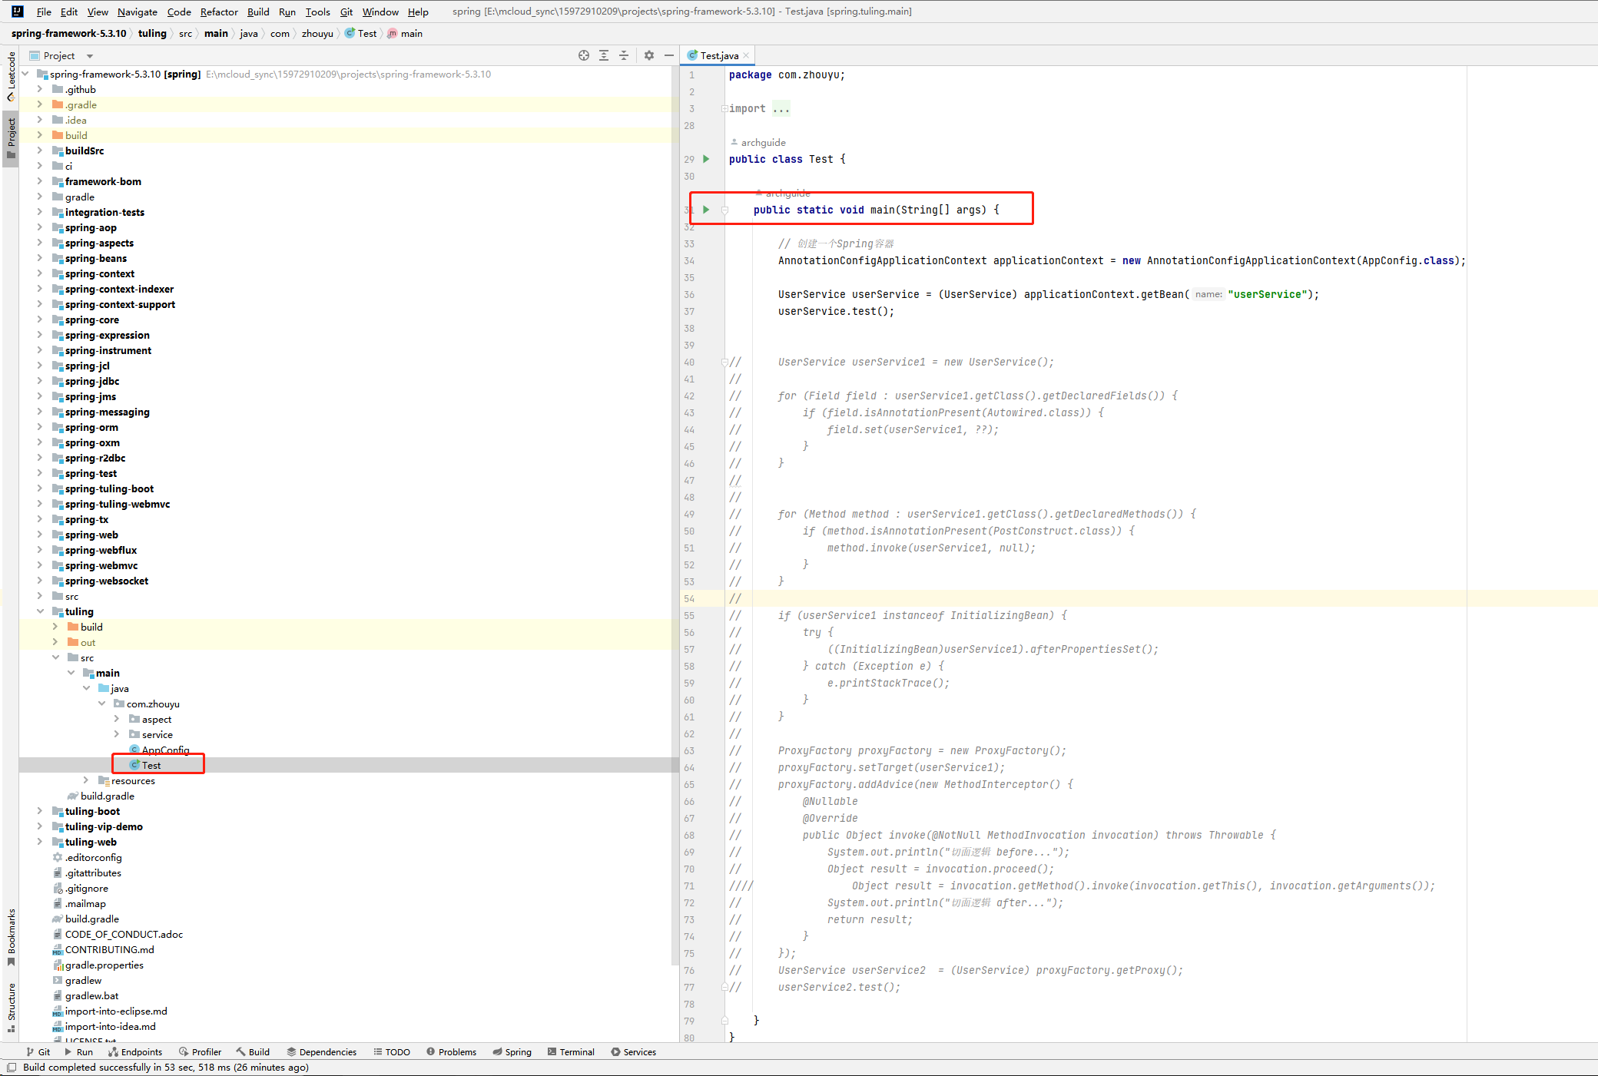This screenshot has height=1076, width=1598.
Task: Open the Run tool window
Action: pos(78,1052)
